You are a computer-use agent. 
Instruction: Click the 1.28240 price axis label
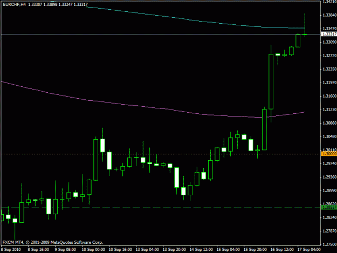(329, 217)
